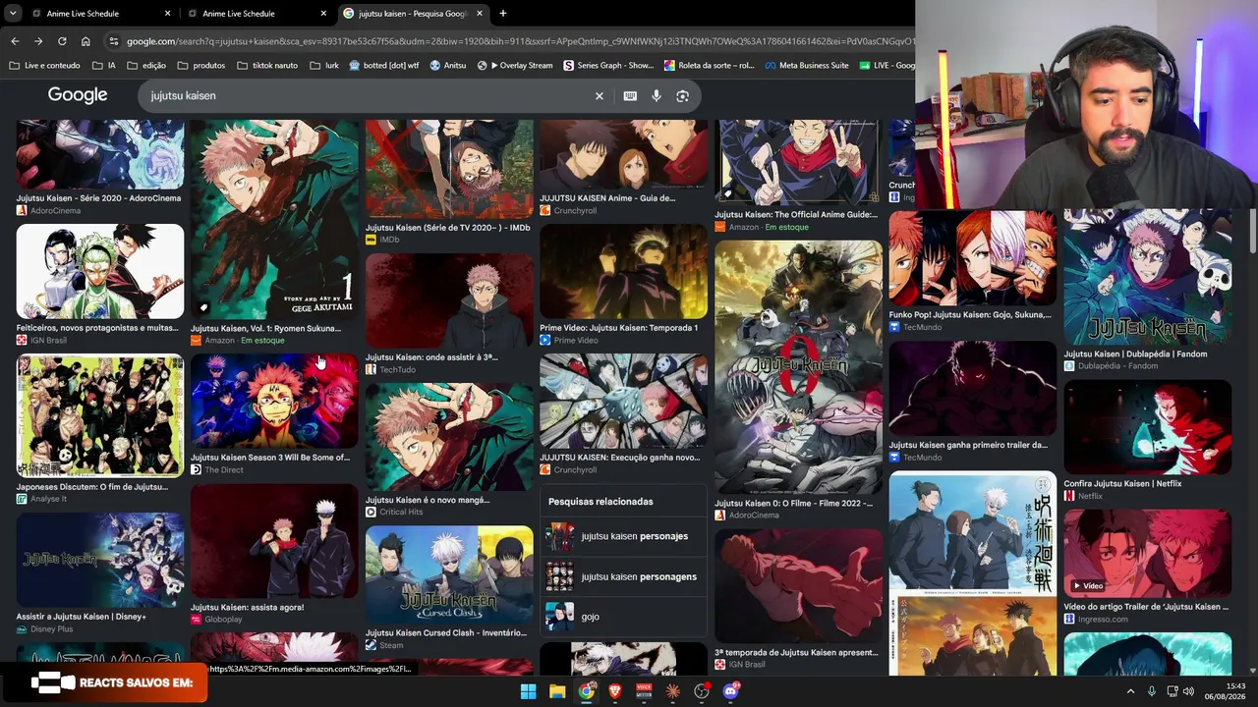Reload the current page
This screenshot has width=1258, height=707.
pyautogui.click(x=62, y=41)
